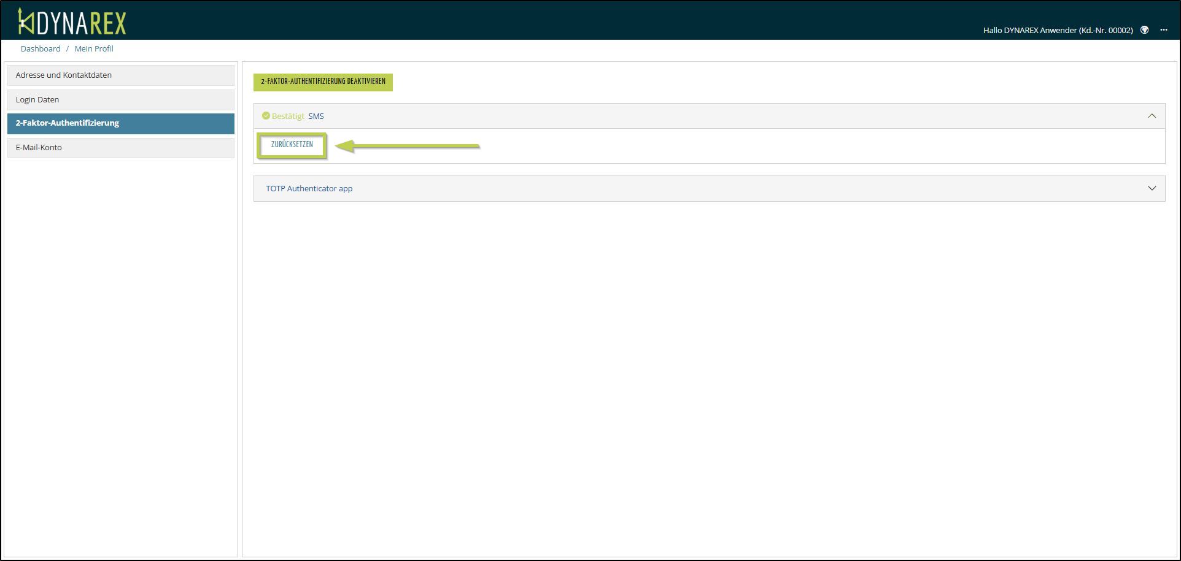Go to Dashboard via breadcrumb
This screenshot has width=1181, height=561.
point(41,48)
